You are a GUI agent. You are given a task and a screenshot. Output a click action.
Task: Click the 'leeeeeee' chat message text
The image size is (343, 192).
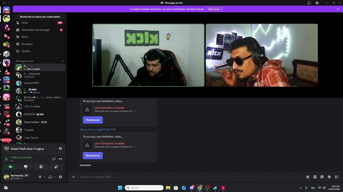85,165
